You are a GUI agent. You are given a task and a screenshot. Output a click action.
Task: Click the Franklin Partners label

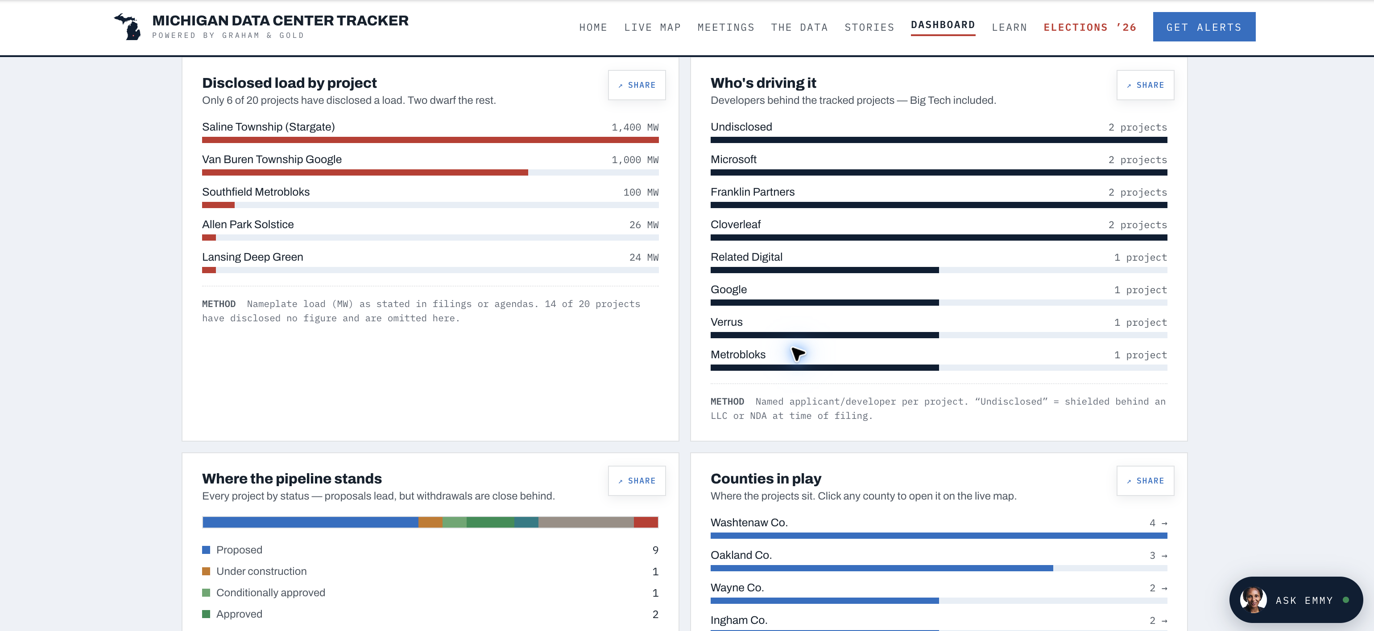pos(752,192)
